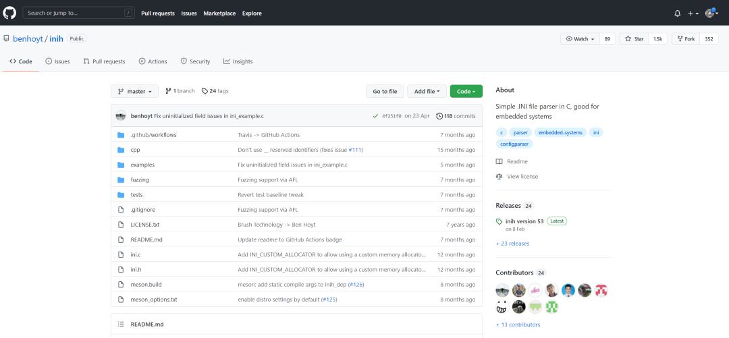
Task: View the 24 tags link
Action: 215,91
